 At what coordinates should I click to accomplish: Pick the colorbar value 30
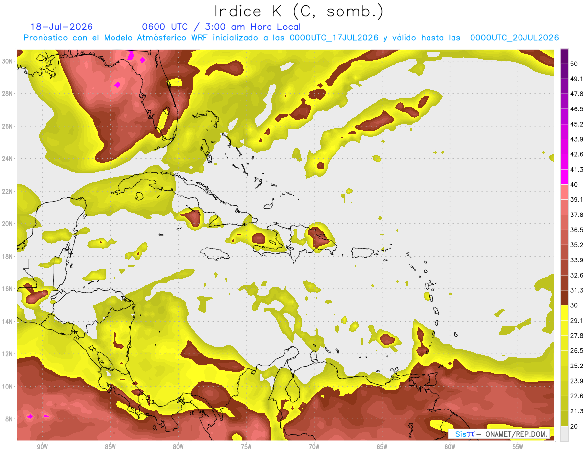pos(575,305)
